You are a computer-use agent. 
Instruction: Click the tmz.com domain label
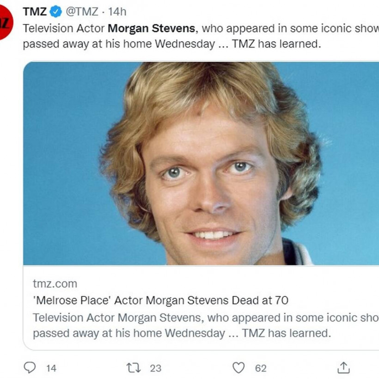(55, 283)
